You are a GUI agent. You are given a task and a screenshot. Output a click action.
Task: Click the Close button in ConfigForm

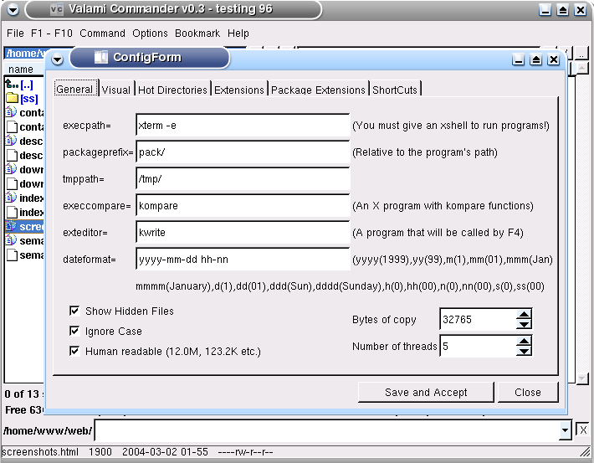[527, 392]
